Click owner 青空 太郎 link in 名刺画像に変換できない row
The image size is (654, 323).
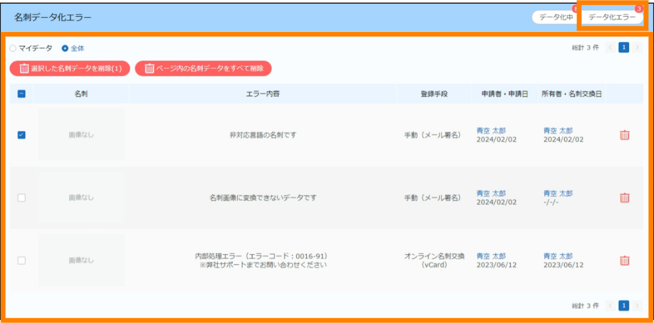[x=558, y=193]
